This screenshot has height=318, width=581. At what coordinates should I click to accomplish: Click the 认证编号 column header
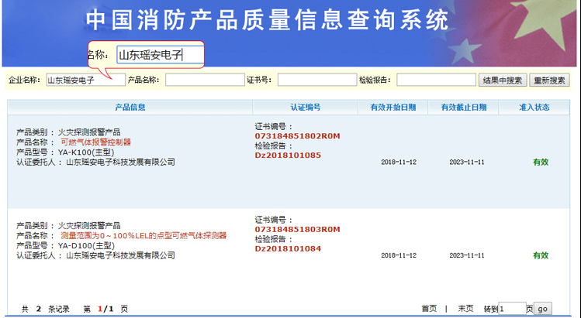(306, 108)
